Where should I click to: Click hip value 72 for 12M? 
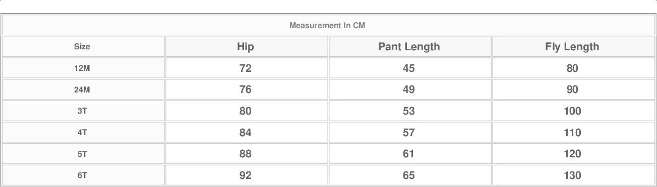(246, 68)
